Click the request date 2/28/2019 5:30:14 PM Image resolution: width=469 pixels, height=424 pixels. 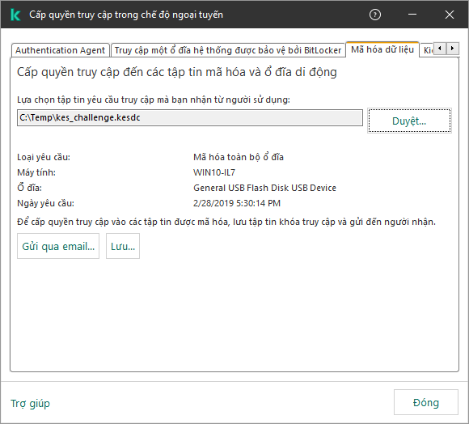tap(237, 203)
